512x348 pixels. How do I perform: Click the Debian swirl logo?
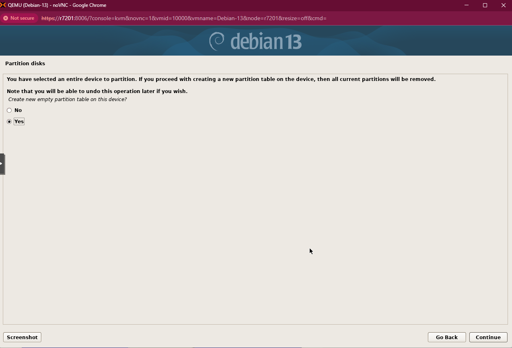(x=217, y=41)
